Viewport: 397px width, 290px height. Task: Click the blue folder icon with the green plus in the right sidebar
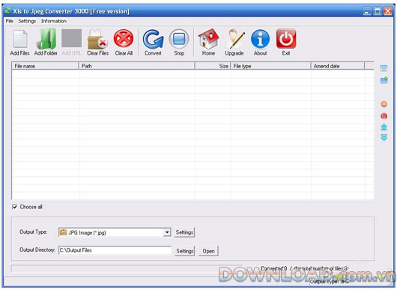click(x=384, y=80)
